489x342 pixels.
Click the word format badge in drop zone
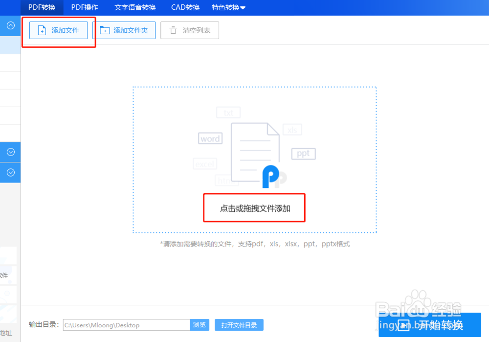210,138
